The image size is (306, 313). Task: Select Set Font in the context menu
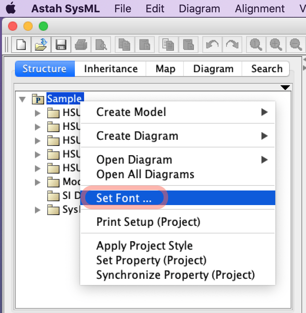tap(123, 198)
